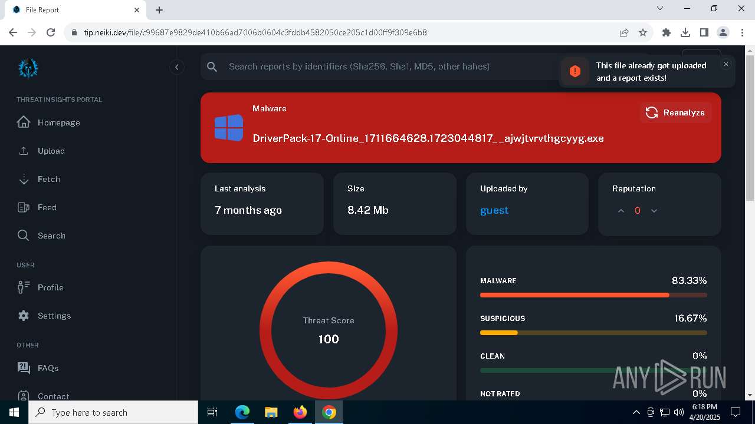Click the Suspicious 16.67% progress bar

pos(593,333)
